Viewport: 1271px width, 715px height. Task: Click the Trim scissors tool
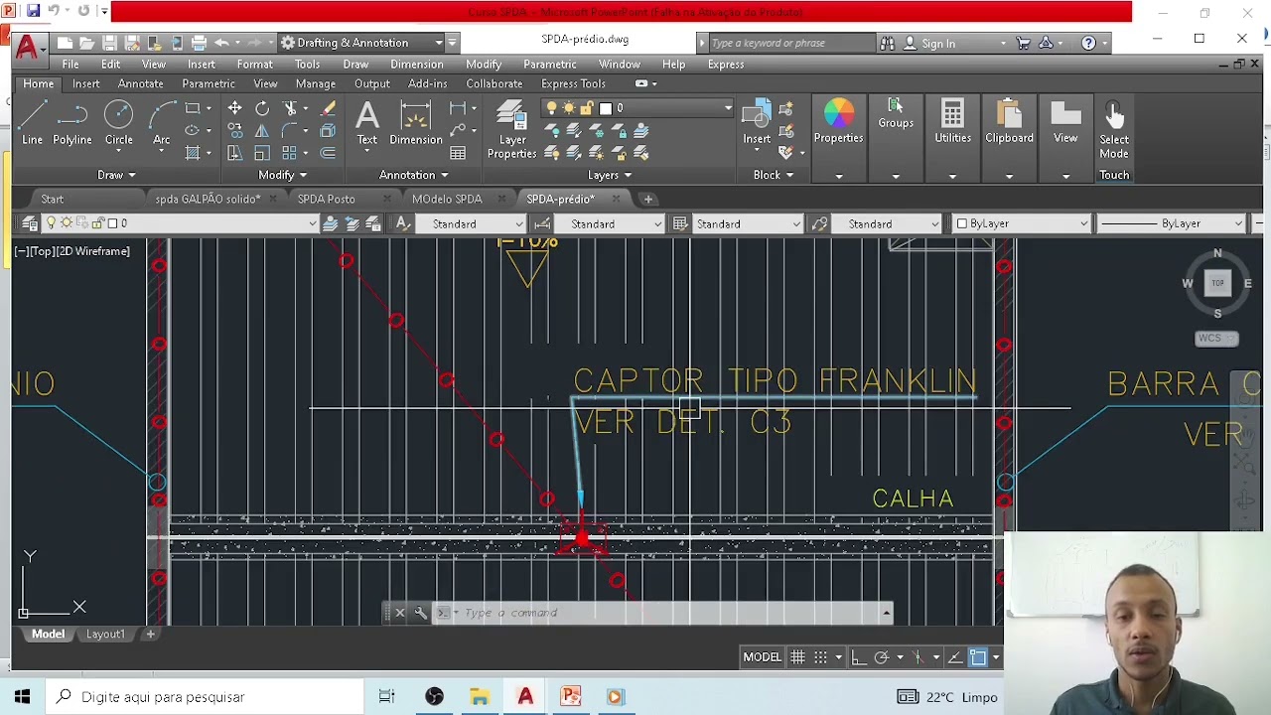pyautogui.click(x=291, y=108)
